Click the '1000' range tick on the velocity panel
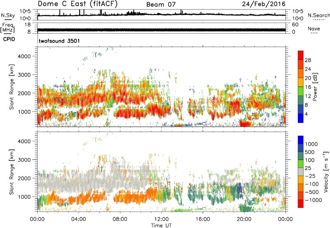 tap(24, 197)
